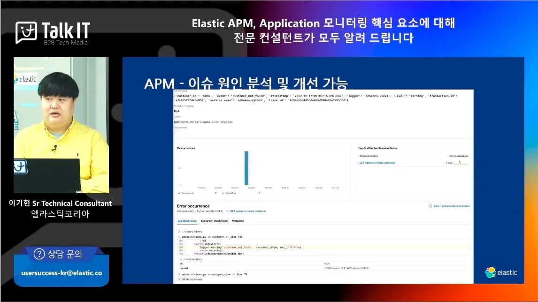The width and height of the screenshot is (538, 302).
Task: Click the Occurrences legend dot in chart
Action: (x=179, y=193)
